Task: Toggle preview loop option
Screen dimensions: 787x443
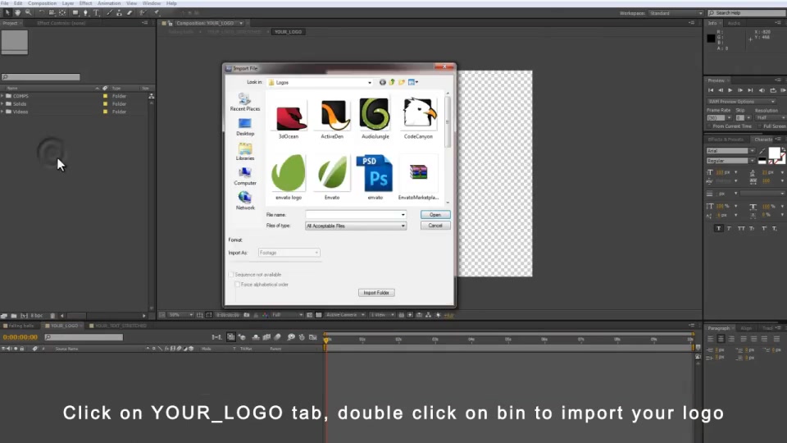Action: (773, 90)
